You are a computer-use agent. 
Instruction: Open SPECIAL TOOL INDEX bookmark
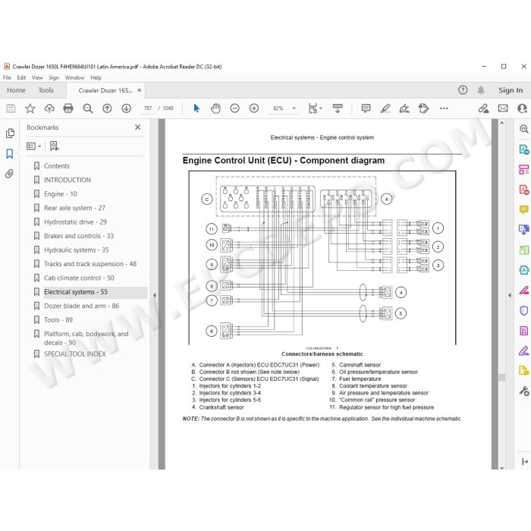pos(75,354)
